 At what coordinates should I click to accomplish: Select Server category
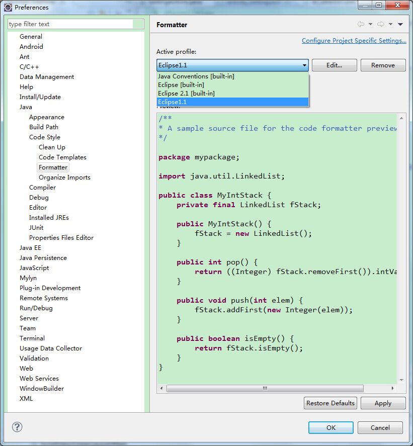pyautogui.click(x=29, y=318)
